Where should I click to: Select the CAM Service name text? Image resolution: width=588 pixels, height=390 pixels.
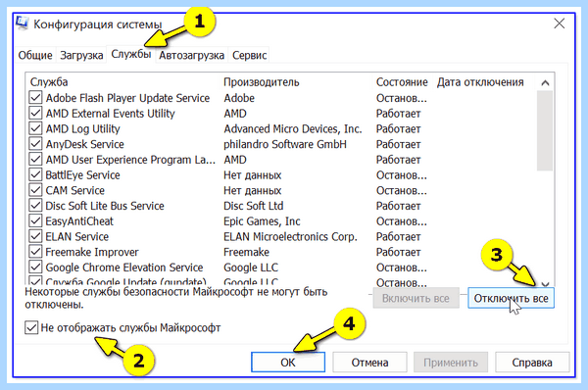click(x=75, y=190)
